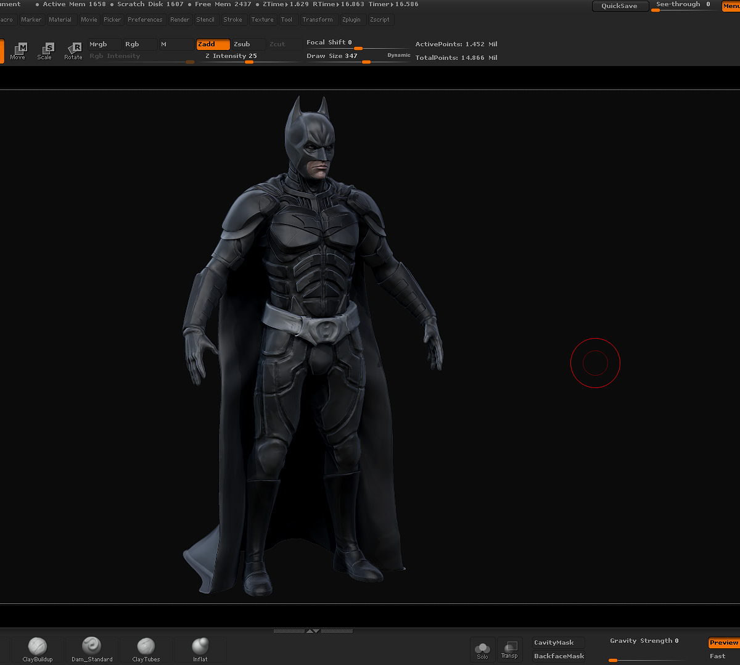Click ActivePoints count readout
This screenshot has height=665, width=740.
456,44
